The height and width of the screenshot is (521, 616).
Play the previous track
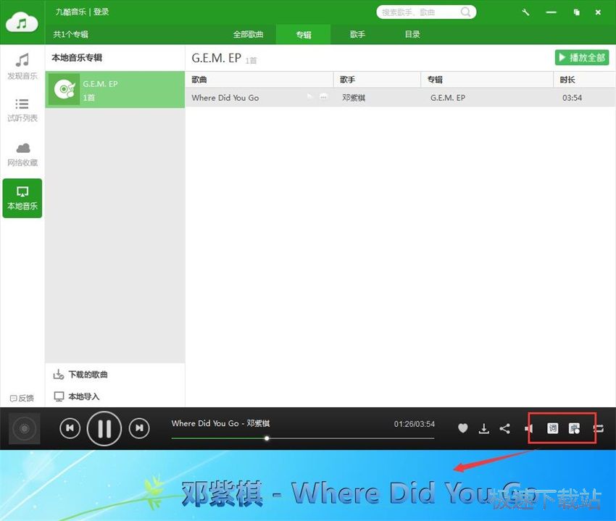tap(70, 428)
